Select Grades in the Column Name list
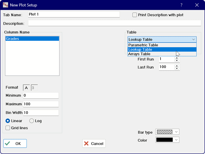The width and height of the screenshot is (205, 154). (32, 39)
